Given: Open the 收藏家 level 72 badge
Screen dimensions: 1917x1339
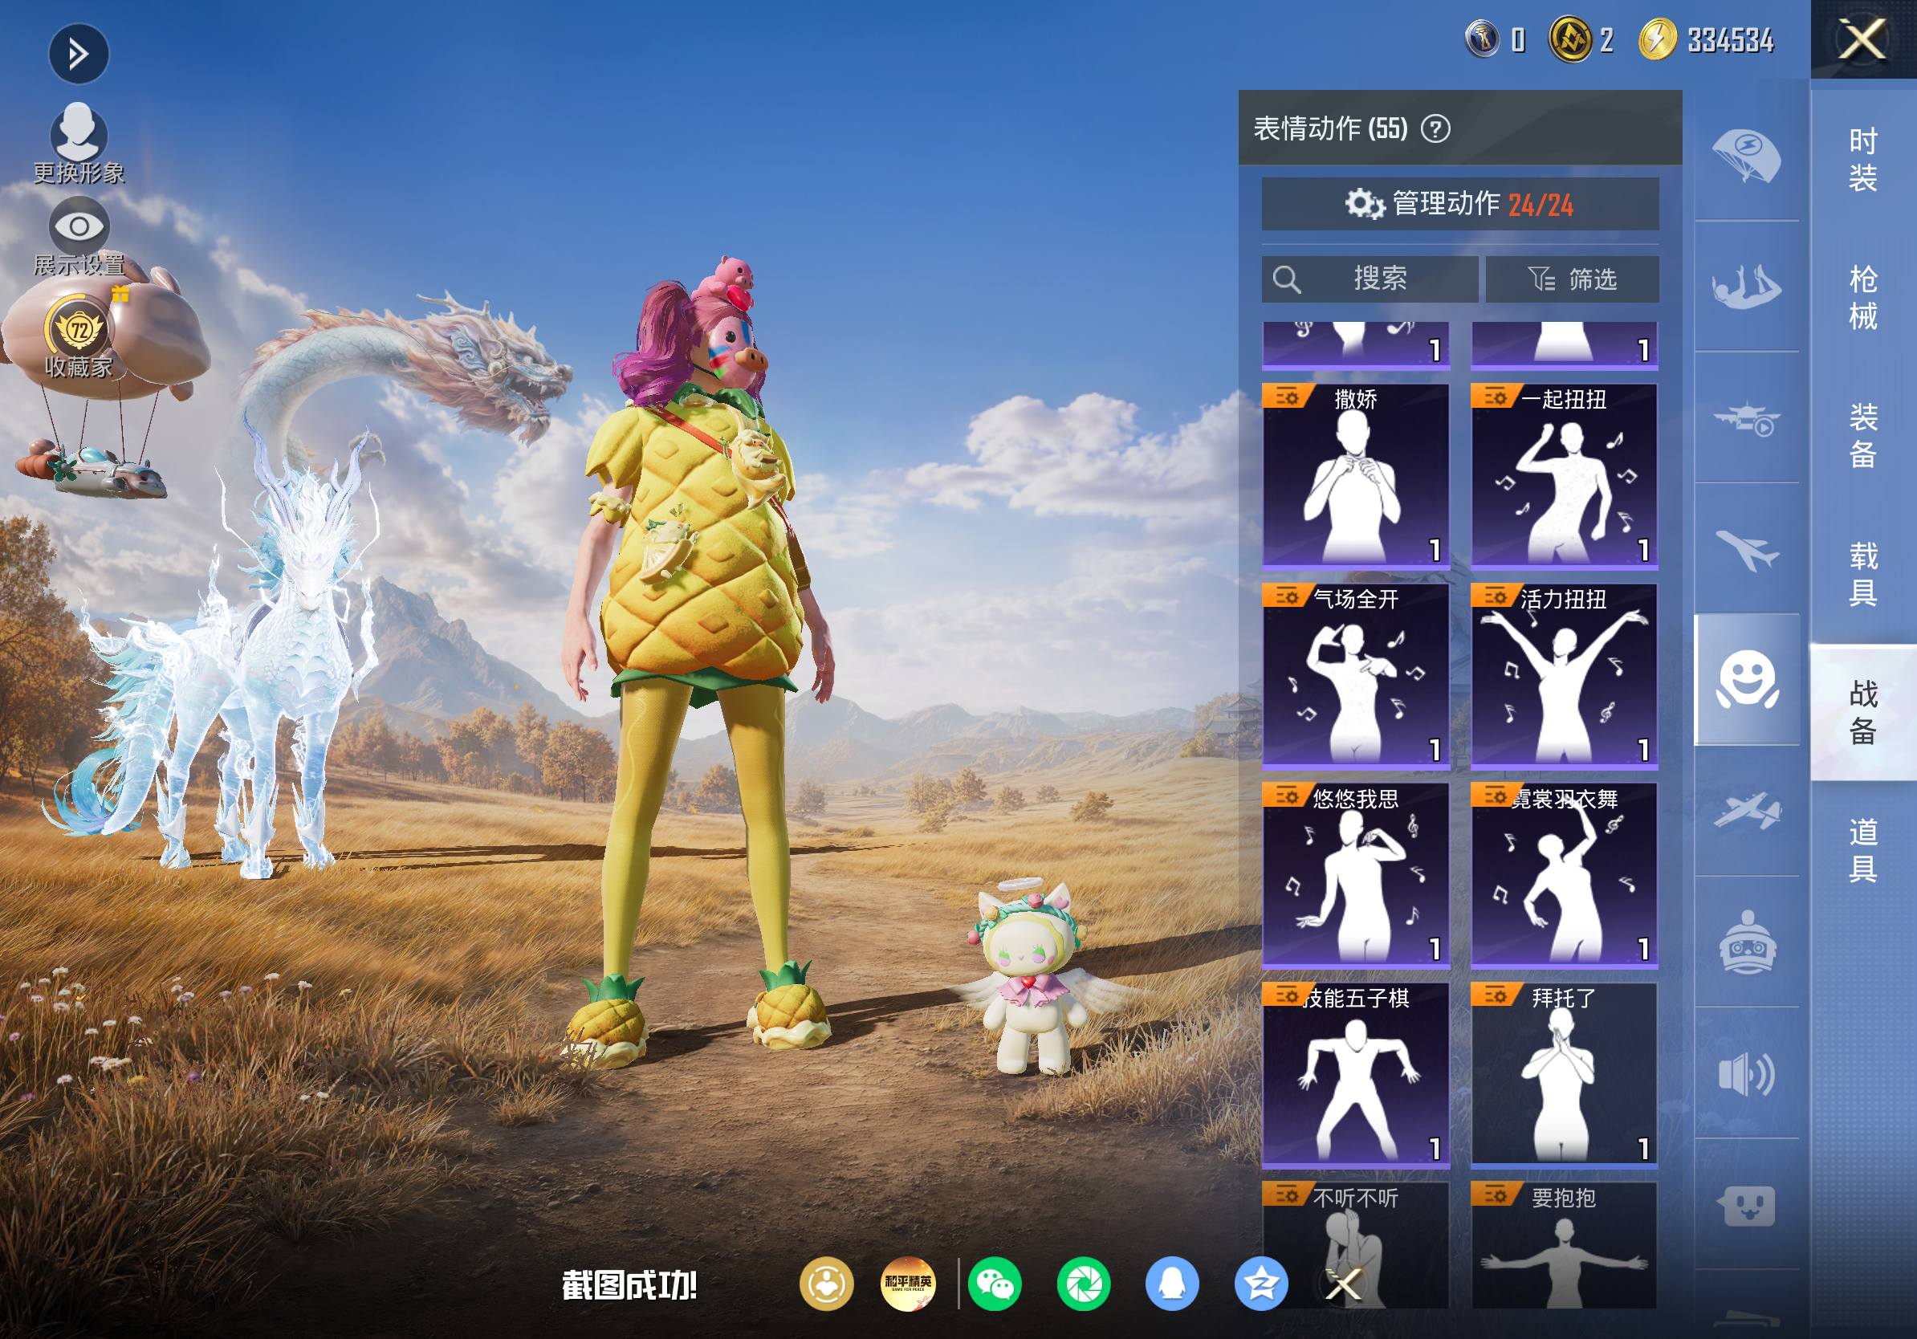Looking at the screenshot, I should tap(79, 336).
